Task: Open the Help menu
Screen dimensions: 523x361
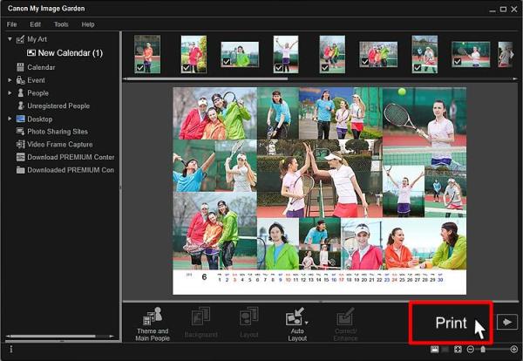Action: click(88, 24)
